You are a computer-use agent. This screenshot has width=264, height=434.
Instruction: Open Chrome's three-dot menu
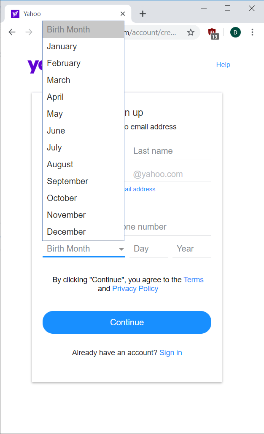coord(252,32)
